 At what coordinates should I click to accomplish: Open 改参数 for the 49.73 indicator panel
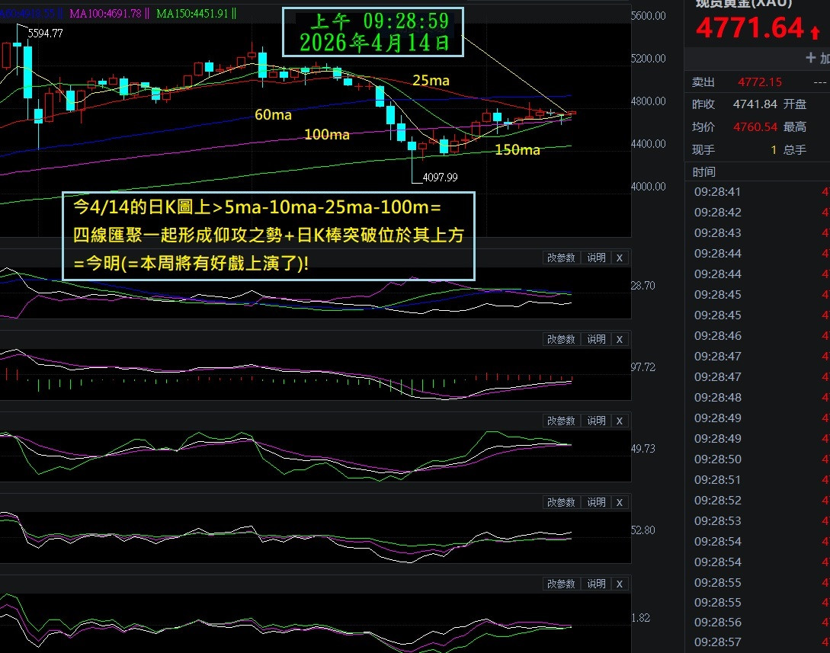coord(561,421)
